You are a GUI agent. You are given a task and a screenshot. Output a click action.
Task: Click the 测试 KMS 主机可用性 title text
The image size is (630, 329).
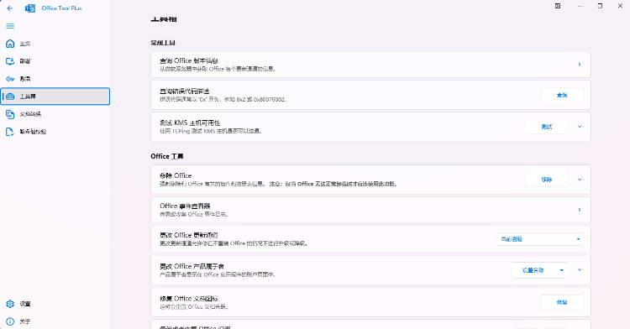click(x=190, y=123)
